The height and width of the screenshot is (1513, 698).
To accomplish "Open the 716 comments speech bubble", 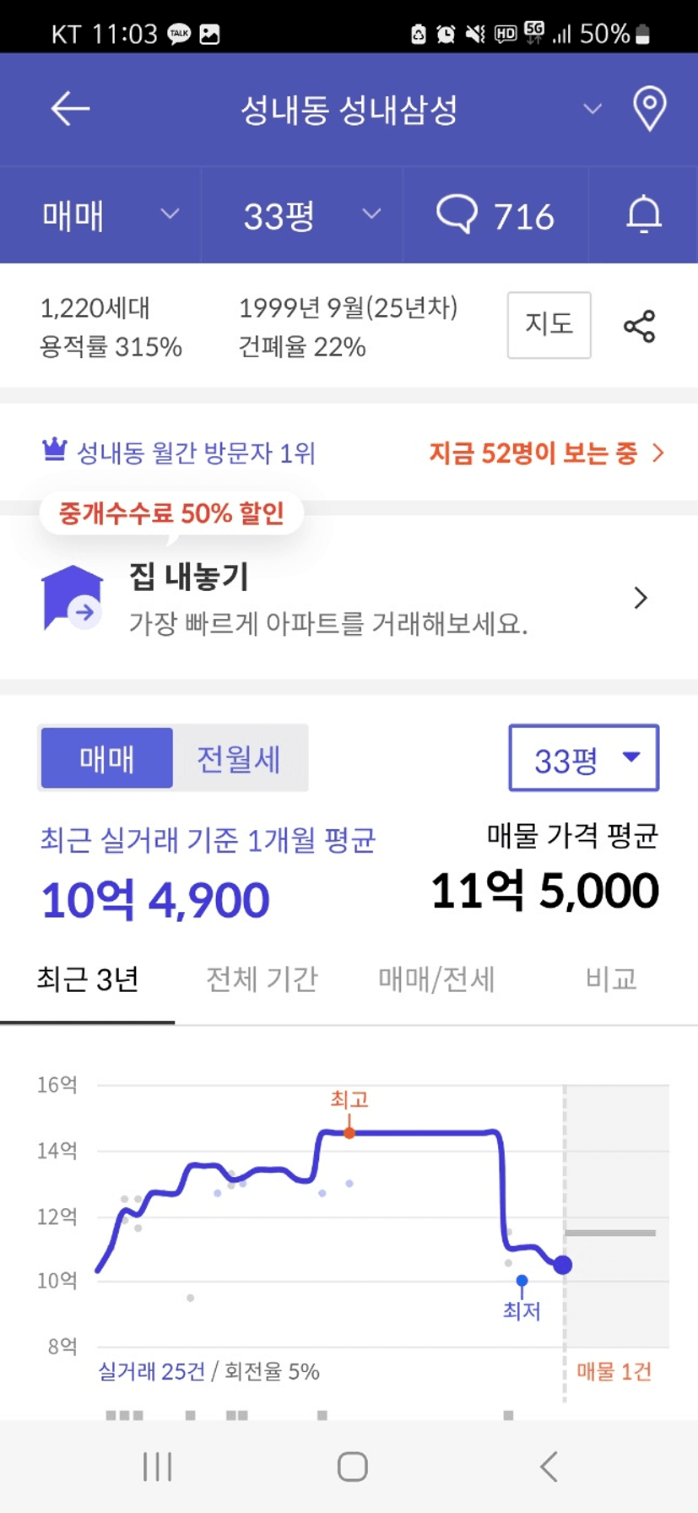I will click(x=495, y=216).
